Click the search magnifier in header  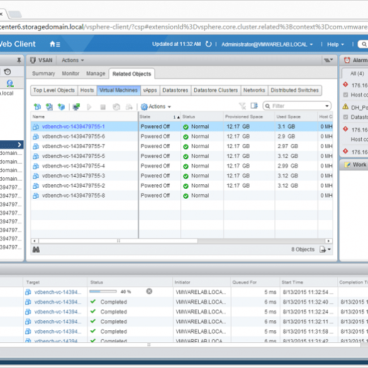364,44
